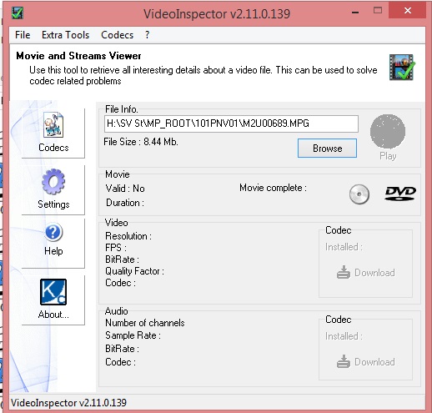This screenshot has height=413, width=432.
Task: Click the gray Play circle icon
Action: tap(388, 131)
